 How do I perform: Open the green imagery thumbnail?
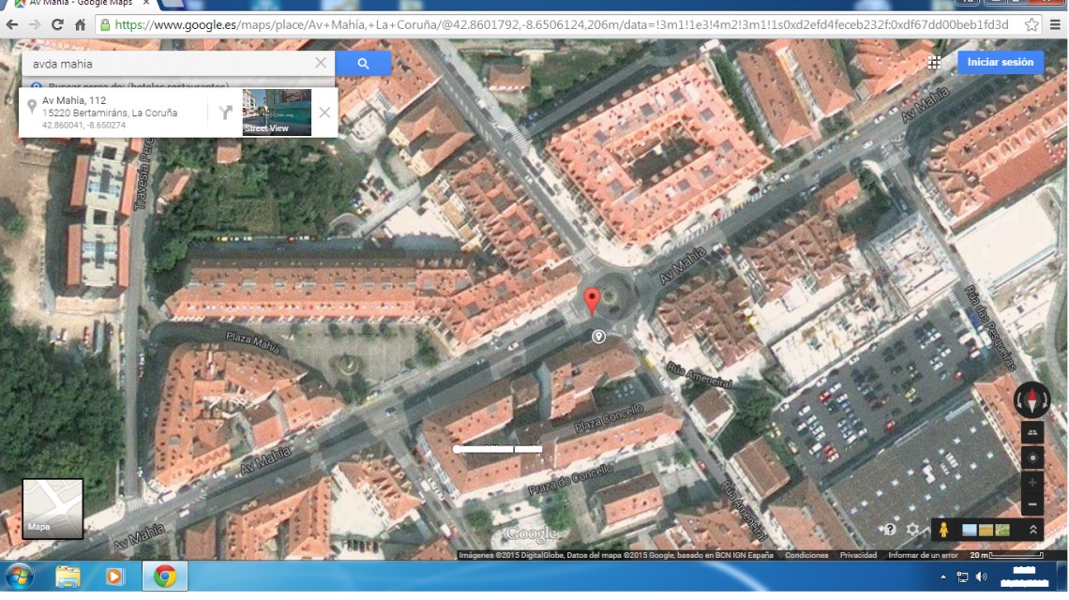coord(1002,530)
